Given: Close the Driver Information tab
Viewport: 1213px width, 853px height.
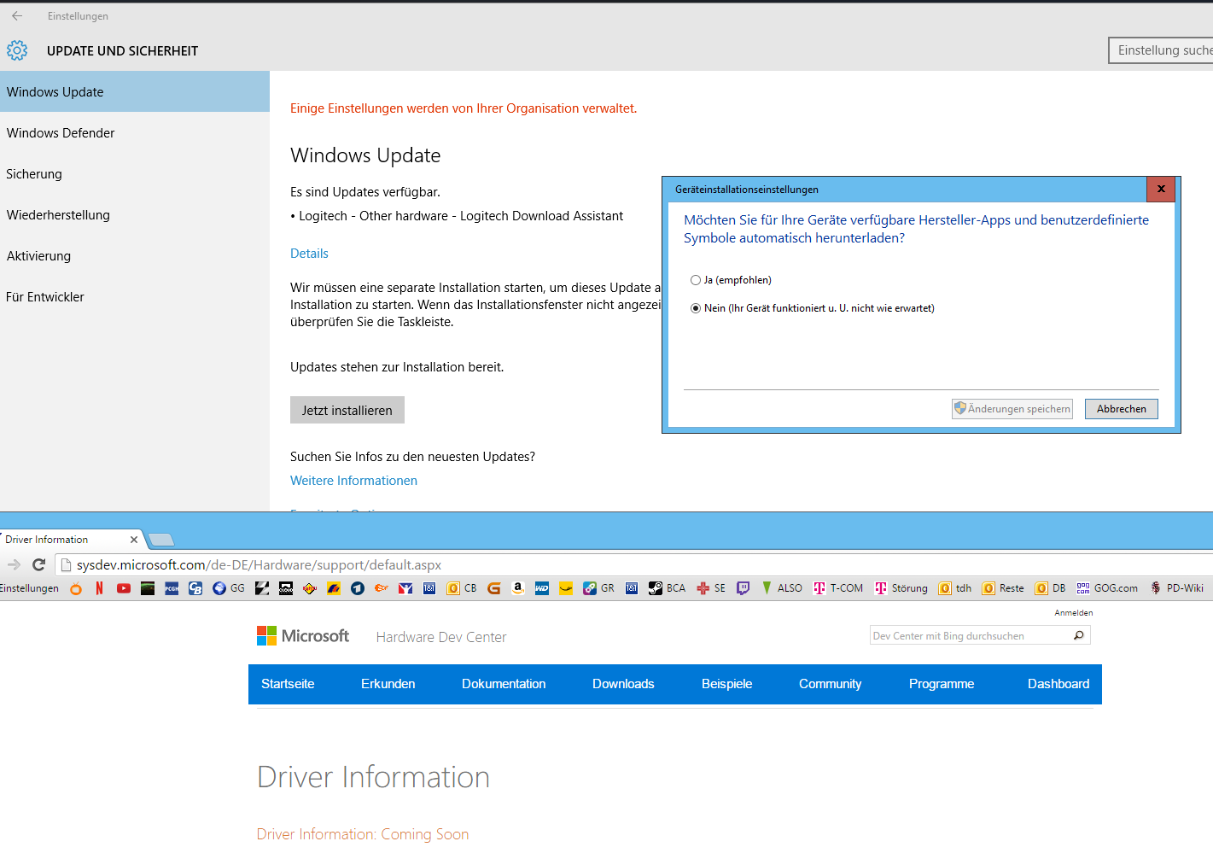Looking at the screenshot, I should click(134, 540).
